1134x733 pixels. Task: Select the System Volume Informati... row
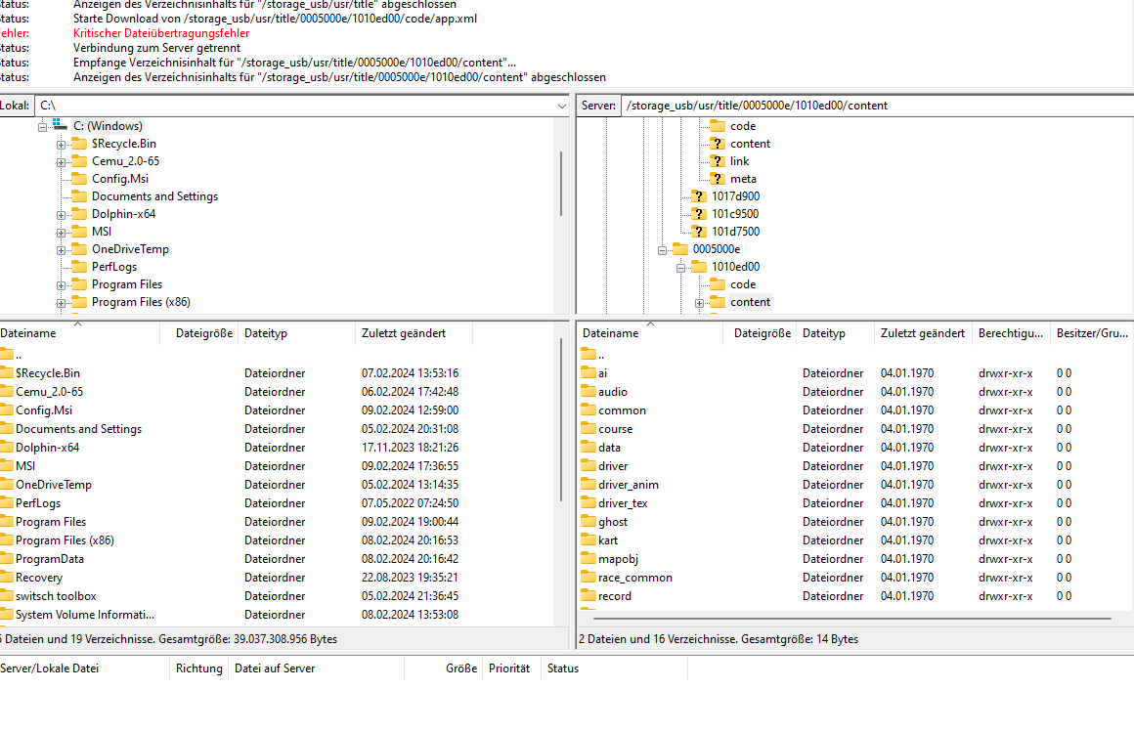coord(277,615)
